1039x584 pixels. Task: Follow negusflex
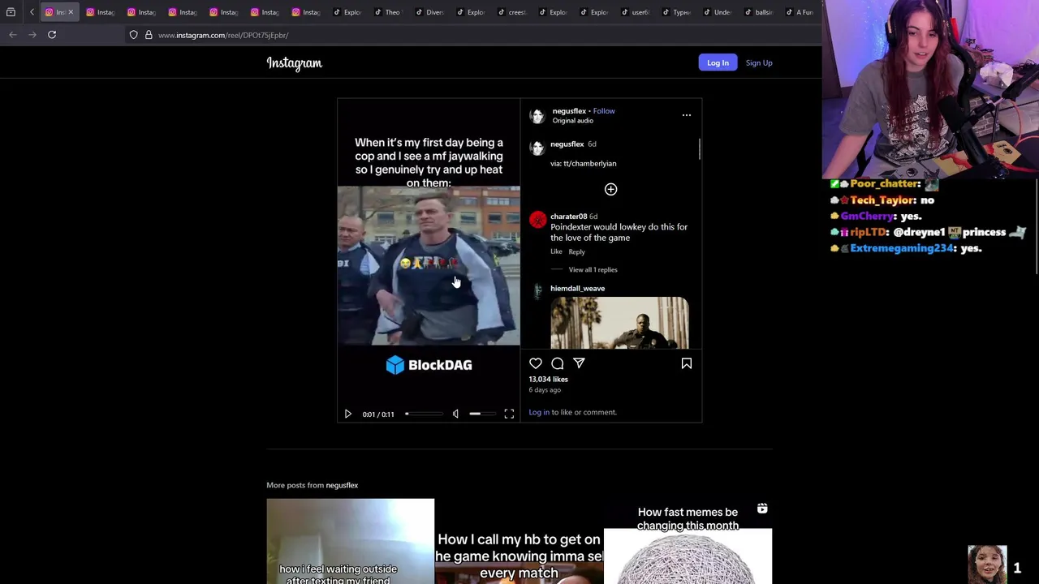tap(604, 111)
